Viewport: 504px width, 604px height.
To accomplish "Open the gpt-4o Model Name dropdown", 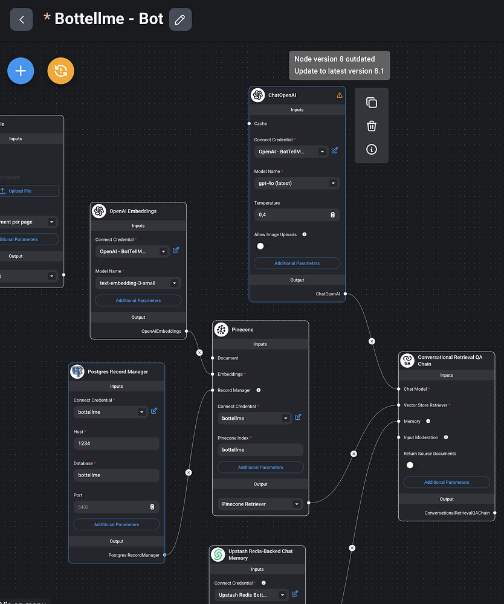I will 333,183.
